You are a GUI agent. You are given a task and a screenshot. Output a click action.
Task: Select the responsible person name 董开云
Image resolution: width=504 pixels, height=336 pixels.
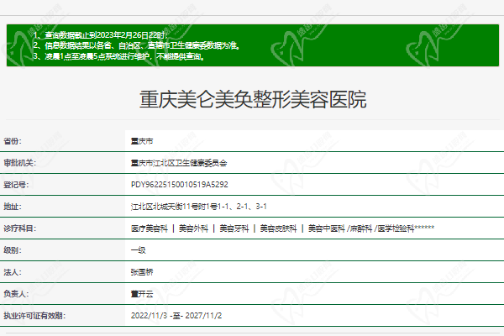pyautogui.click(x=142, y=293)
